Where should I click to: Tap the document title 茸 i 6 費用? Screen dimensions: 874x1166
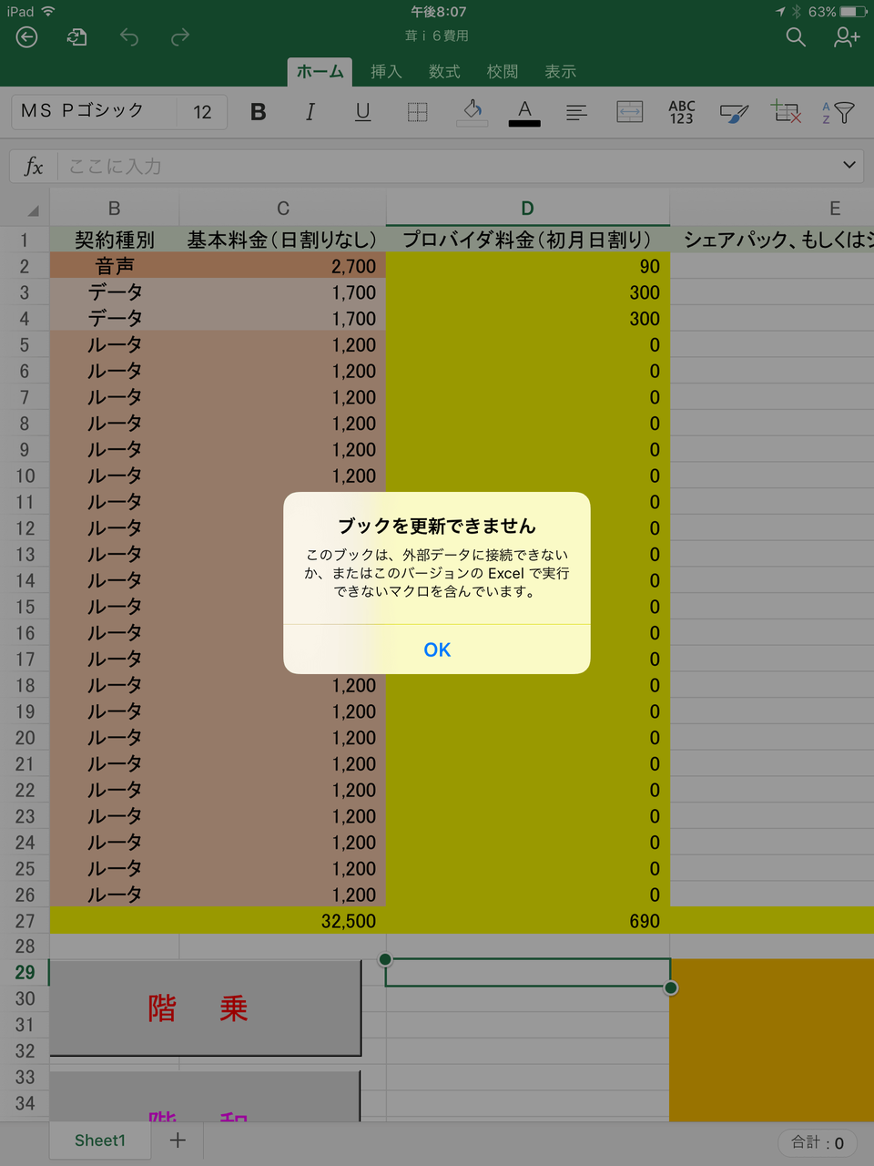(437, 36)
